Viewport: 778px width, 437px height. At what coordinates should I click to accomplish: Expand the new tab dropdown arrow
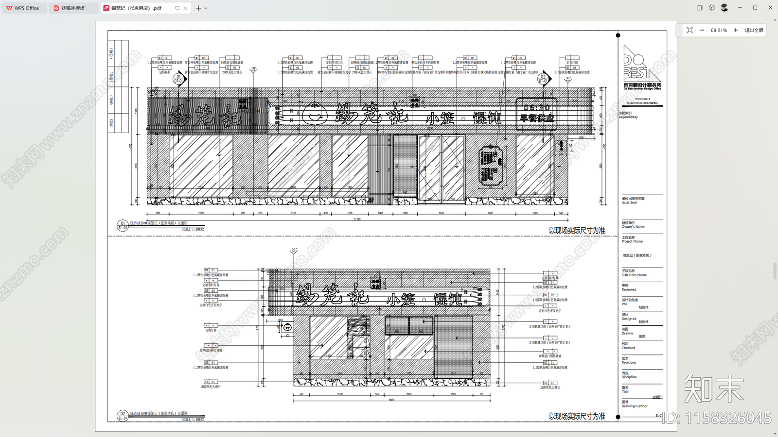click(x=206, y=8)
